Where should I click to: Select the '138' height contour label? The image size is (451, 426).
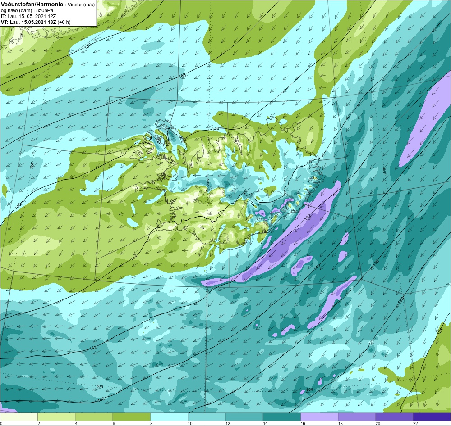tap(376, 262)
